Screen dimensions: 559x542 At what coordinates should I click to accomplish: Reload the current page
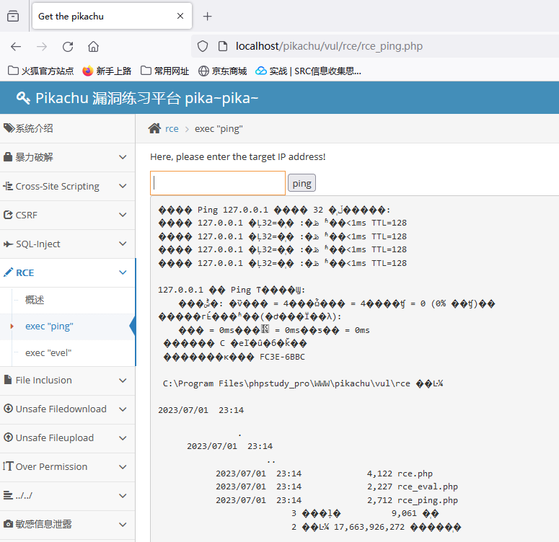pos(68,46)
